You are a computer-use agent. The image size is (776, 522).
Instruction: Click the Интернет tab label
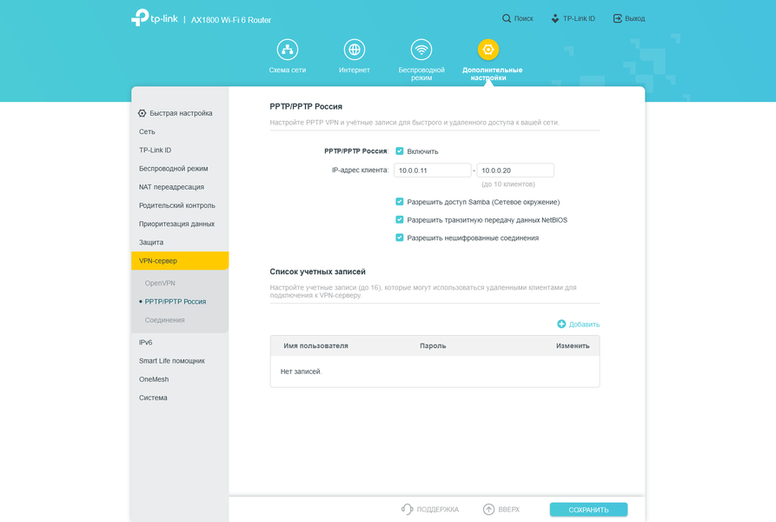(355, 70)
